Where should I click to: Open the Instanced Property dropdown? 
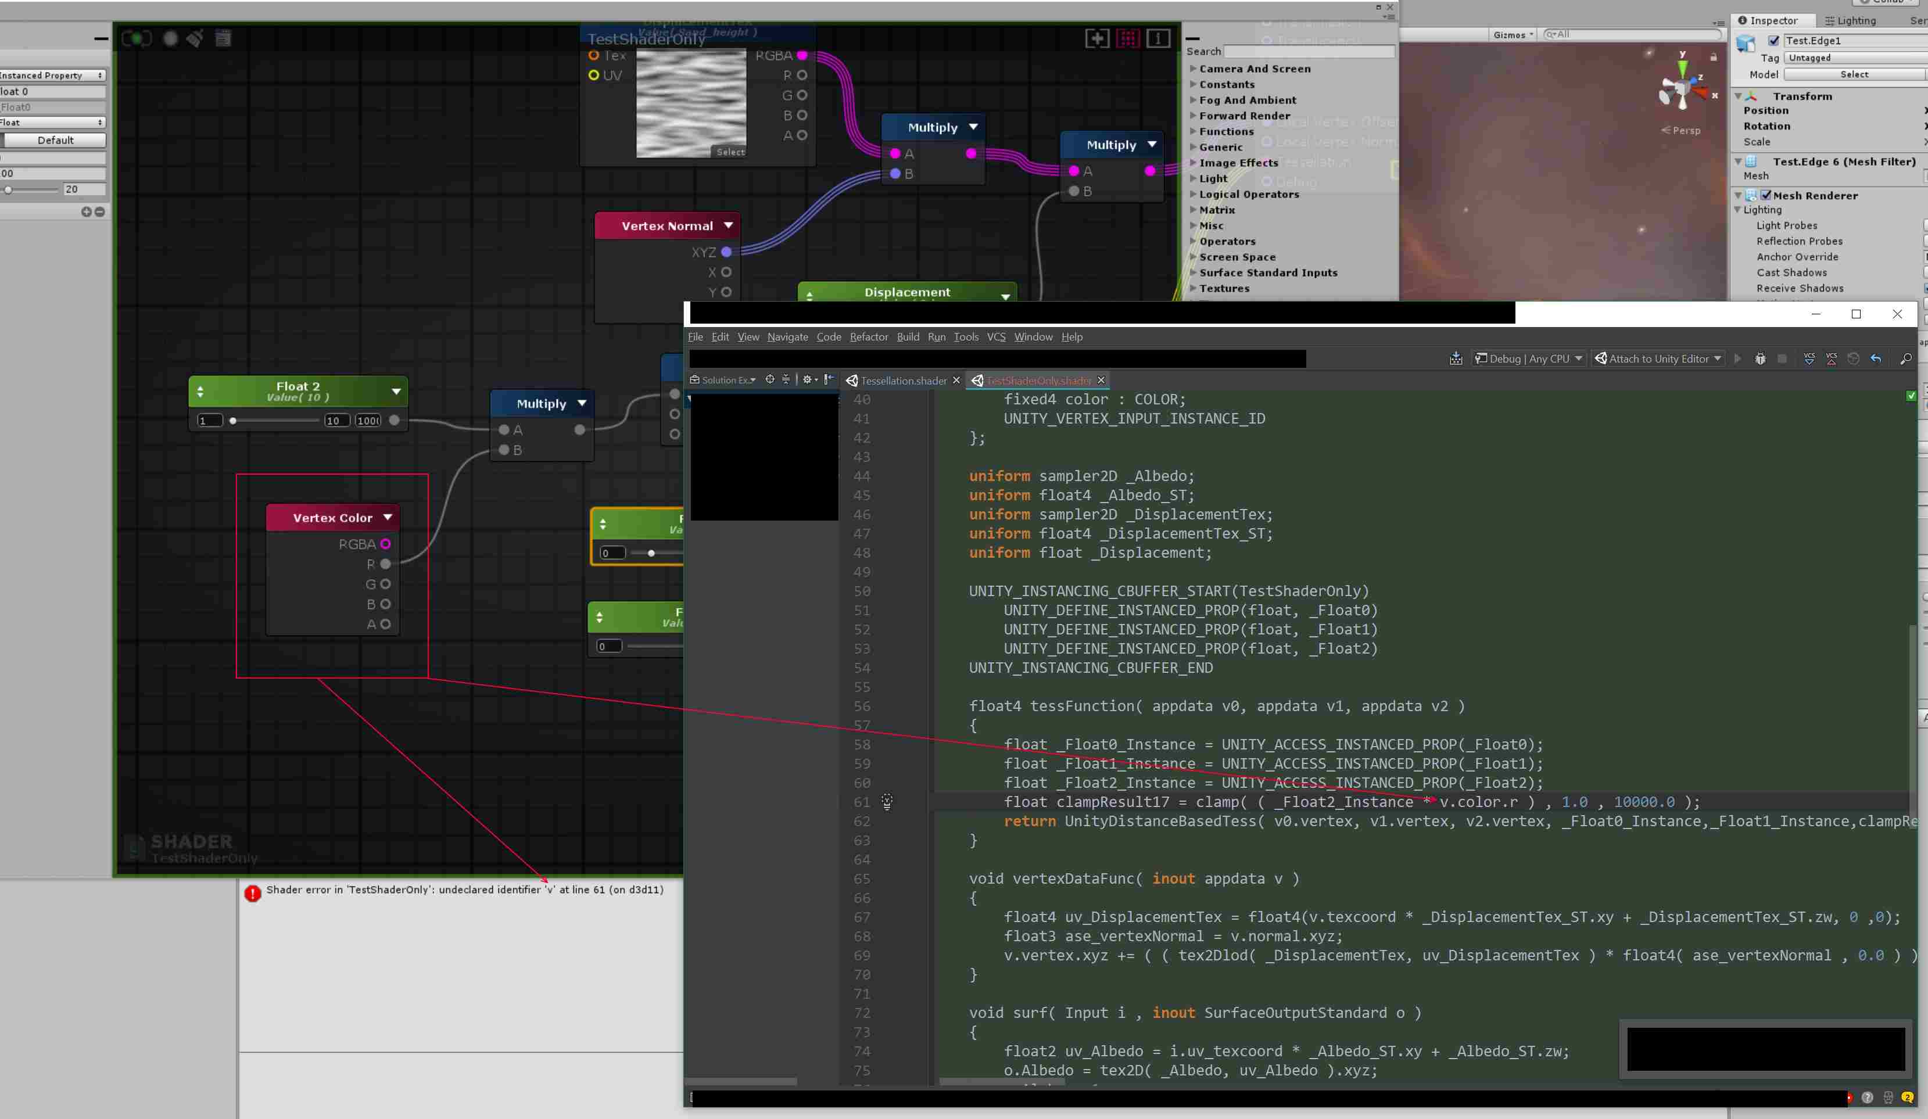[x=52, y=75]
